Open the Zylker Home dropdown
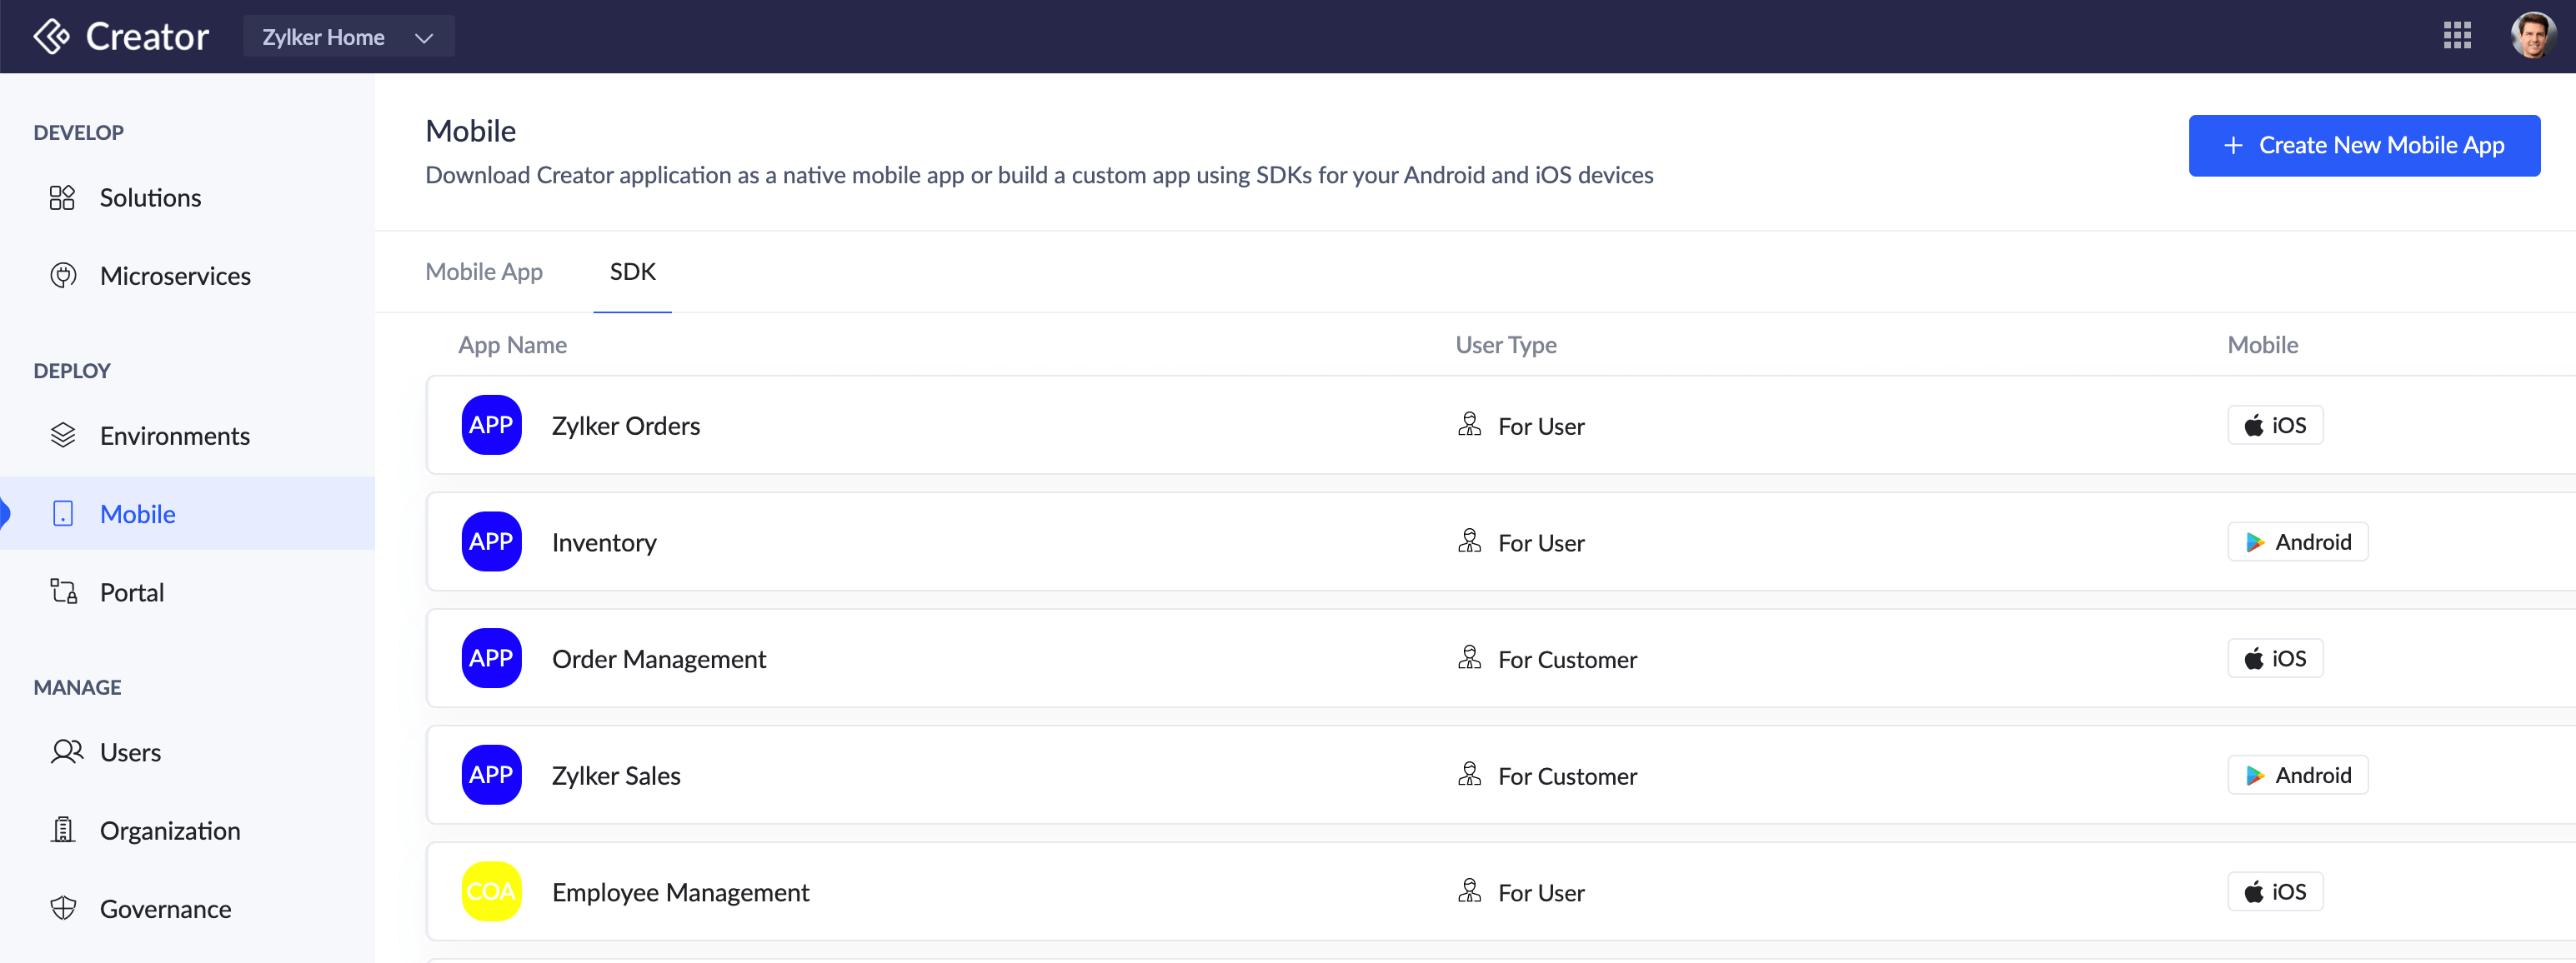2576x963 pixels. coord(348,37)
